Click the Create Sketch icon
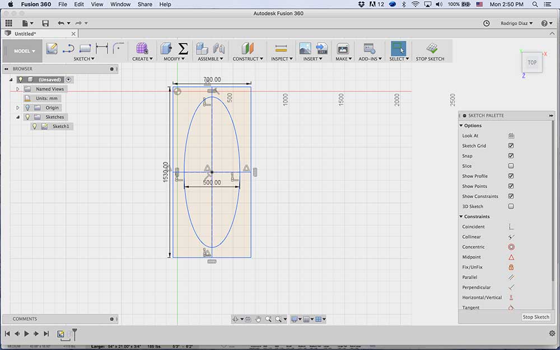560x350 pixels. click(52, 48)
